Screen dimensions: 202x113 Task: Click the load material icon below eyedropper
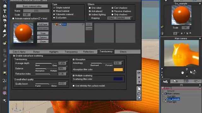pyautogui.click(x=162, y=33)
